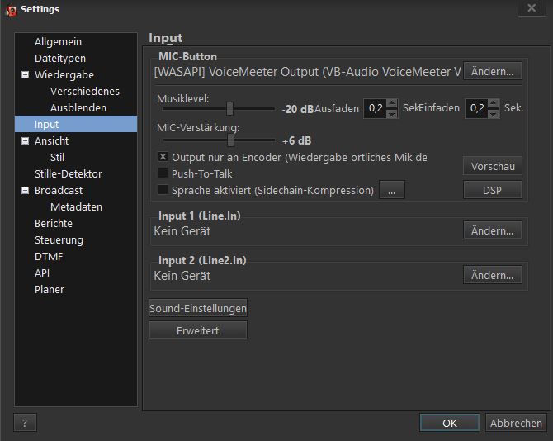Collapse the Ansicht tree node
This screenshot has height=441, width=553.
[25, 141]
